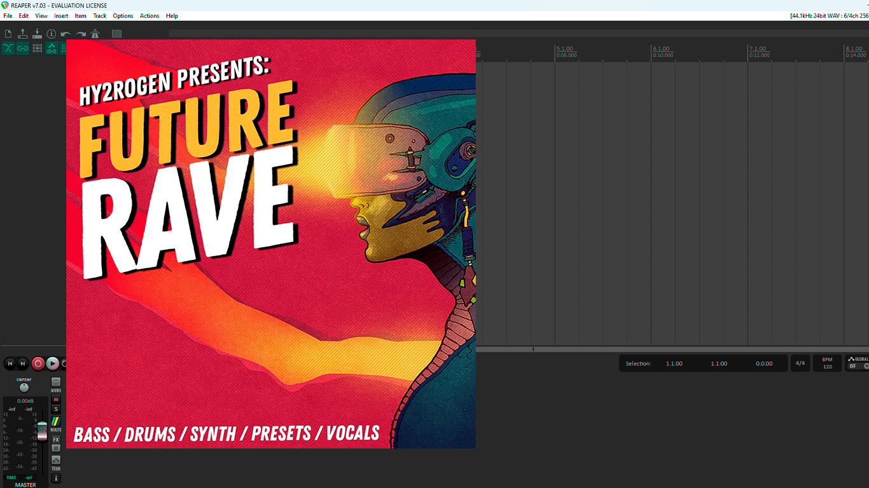Click the red Record button
This screenshot has width=869, height=488.
pos(38,363)
